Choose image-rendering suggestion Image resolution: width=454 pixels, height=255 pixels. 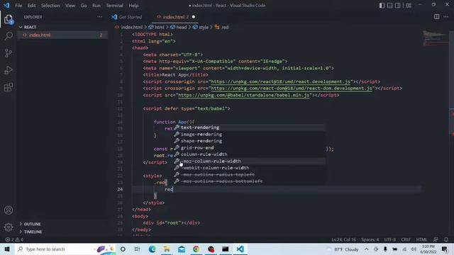pyautogui.click(x=249, y=134)
